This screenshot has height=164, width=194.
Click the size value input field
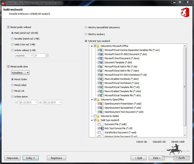(x=40, y=56)
